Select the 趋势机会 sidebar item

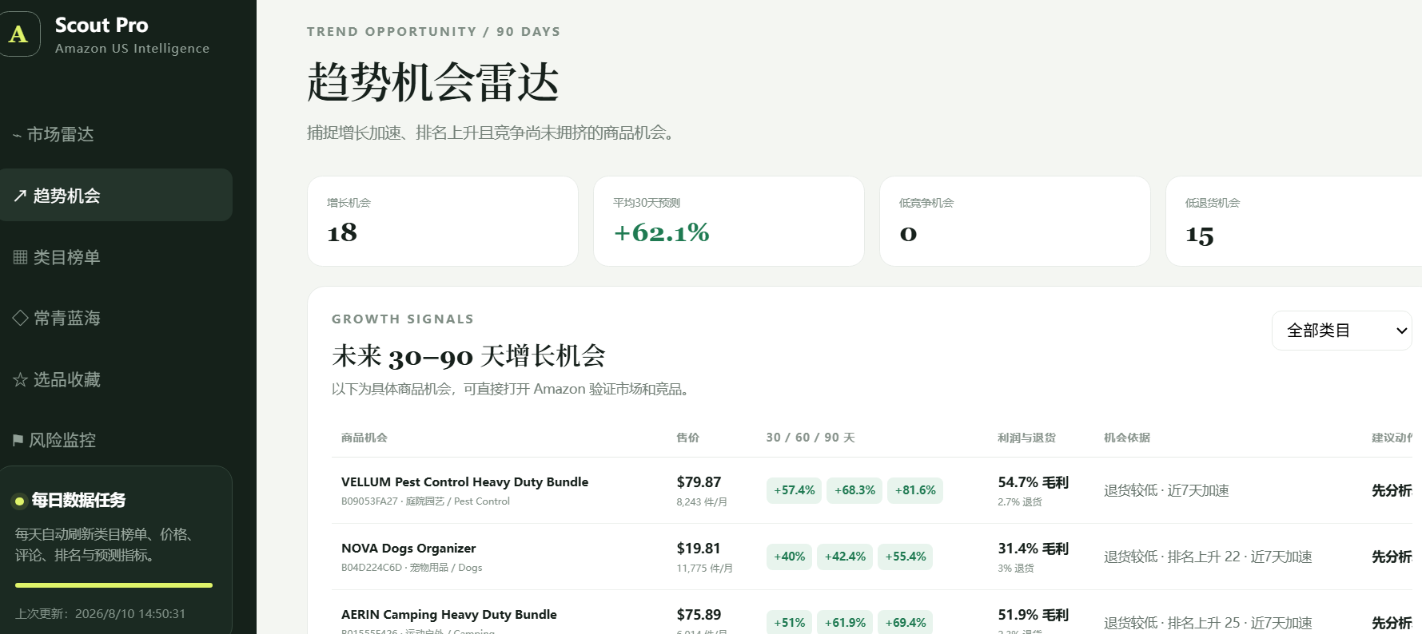[x=116, y=195]
